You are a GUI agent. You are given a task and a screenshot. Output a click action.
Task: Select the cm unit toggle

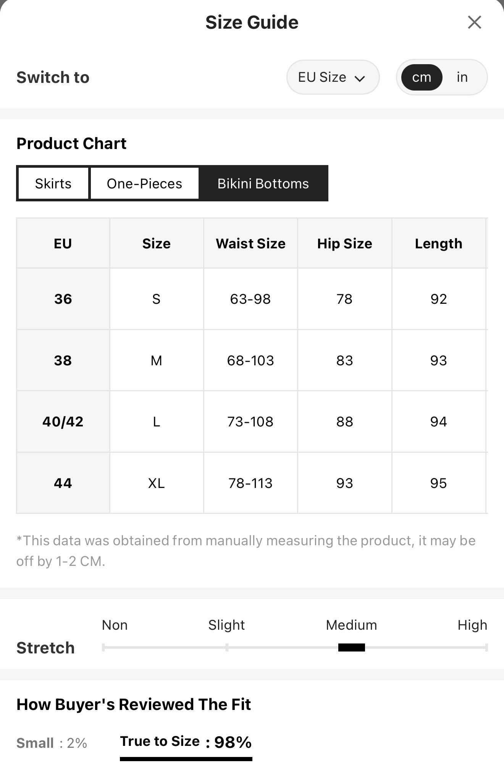click(422, 77)
